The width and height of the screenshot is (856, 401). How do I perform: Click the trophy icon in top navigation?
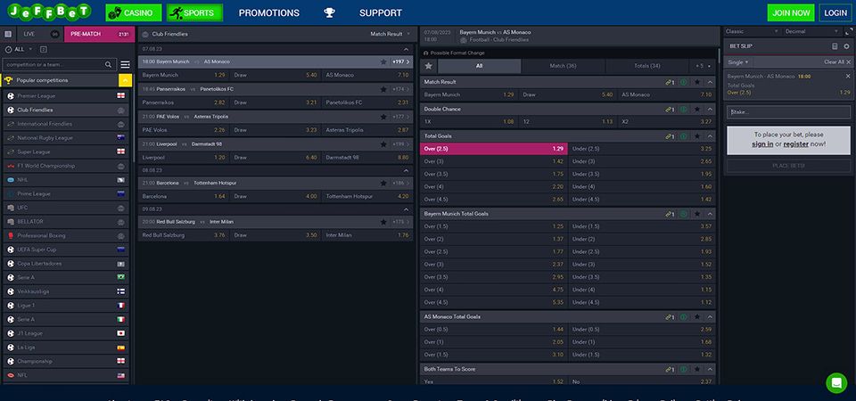[x=329, y=12]
